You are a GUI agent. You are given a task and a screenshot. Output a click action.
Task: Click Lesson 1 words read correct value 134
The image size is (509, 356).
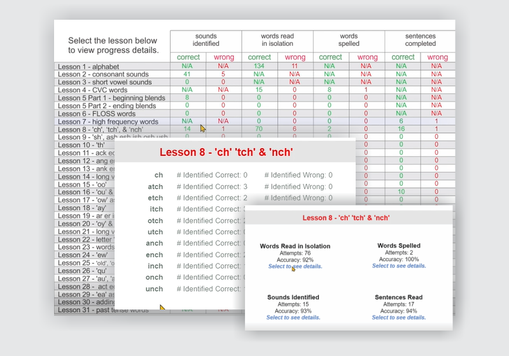(259, 66)
